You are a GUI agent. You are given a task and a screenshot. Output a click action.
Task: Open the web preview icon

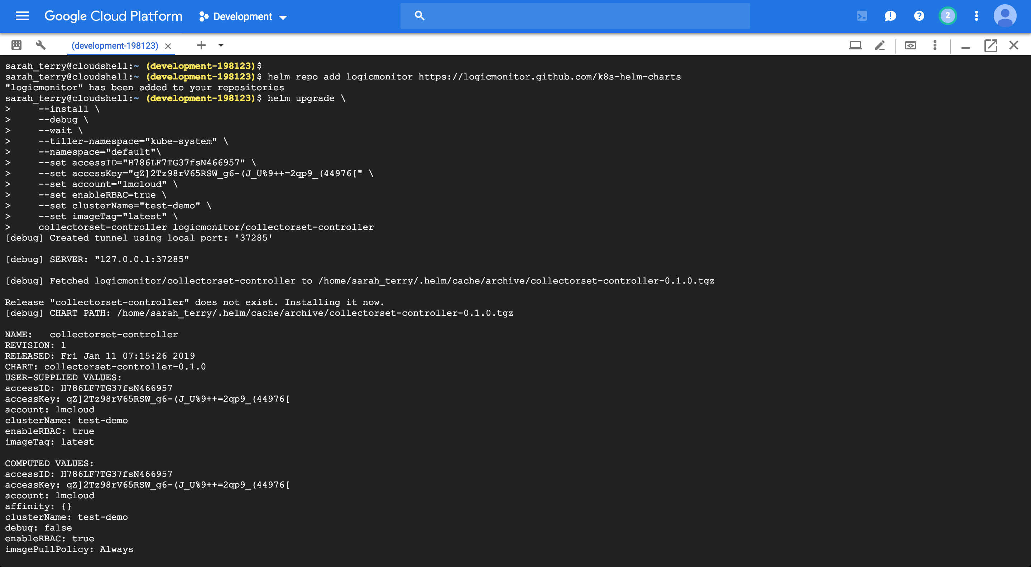click(910, 45)
